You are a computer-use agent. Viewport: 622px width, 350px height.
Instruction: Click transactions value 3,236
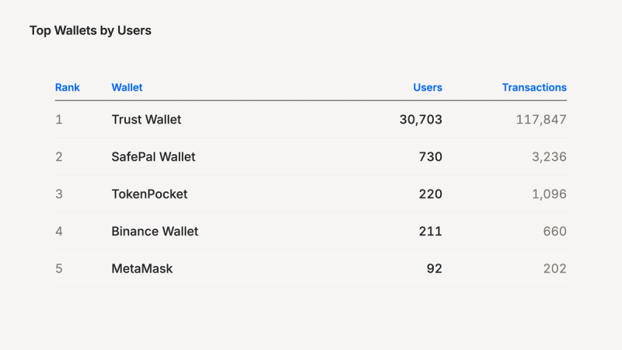[x=550, y=157]
